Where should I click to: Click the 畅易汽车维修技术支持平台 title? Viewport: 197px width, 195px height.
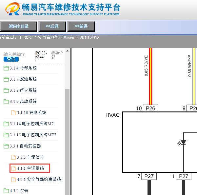(71, 7)
